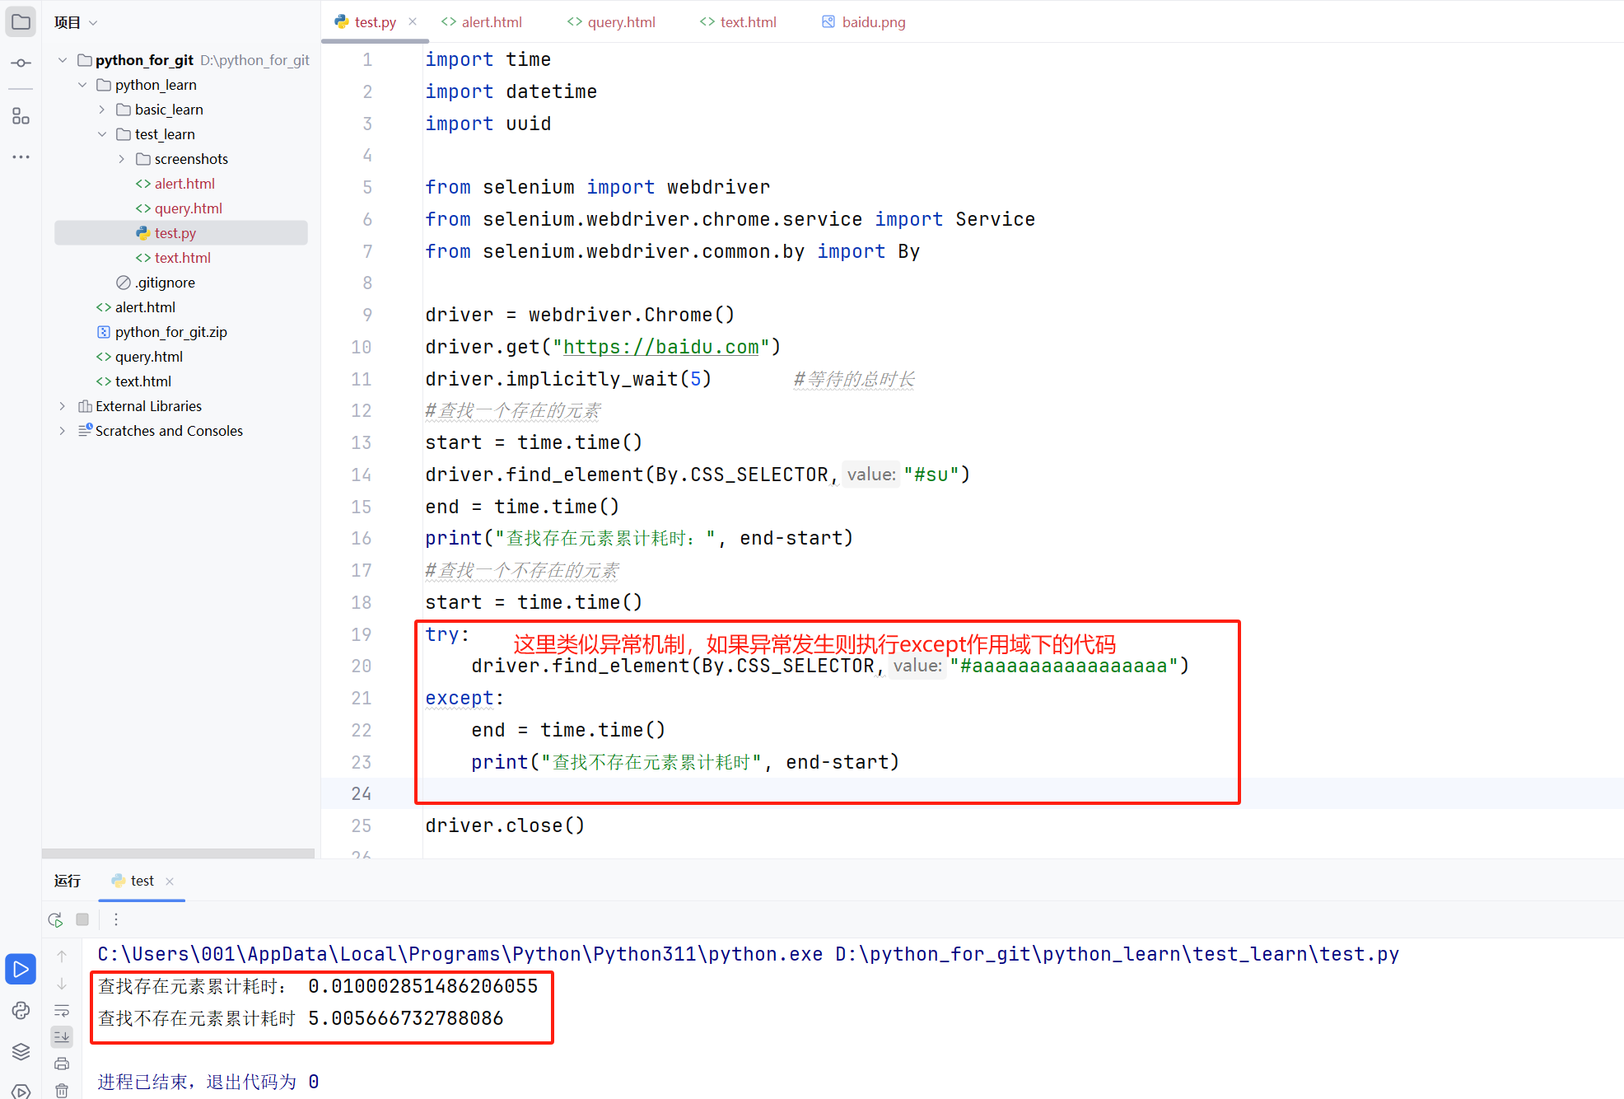Open the Python Console tool window
The image size is (1624, 1099).
coord(21,1010)
